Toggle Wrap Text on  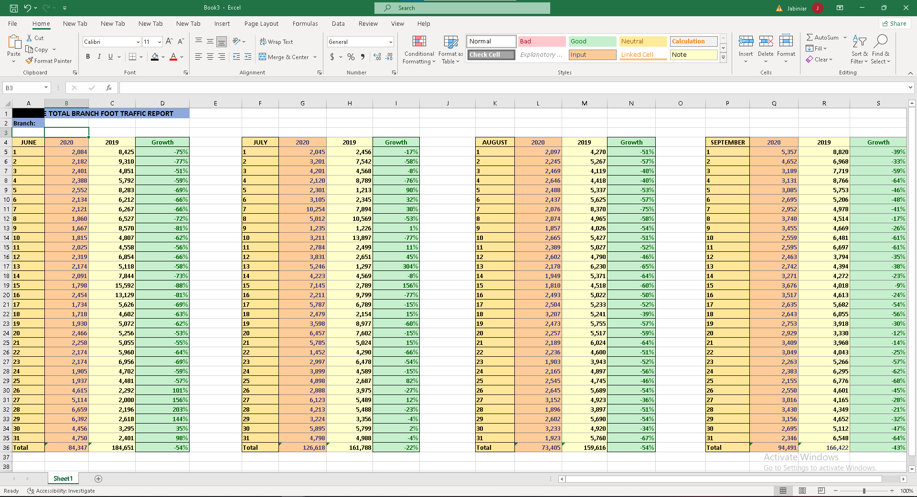[x=276, y=41]
